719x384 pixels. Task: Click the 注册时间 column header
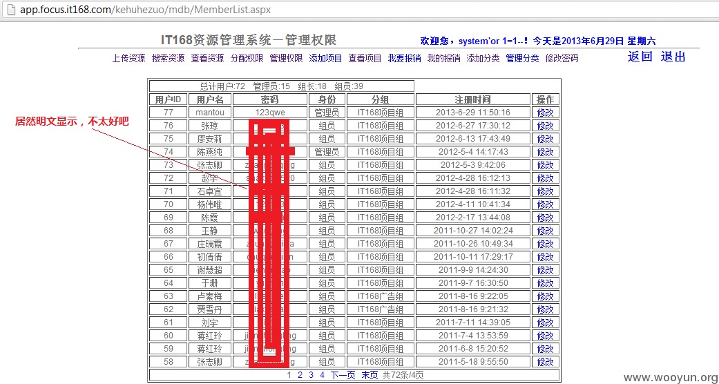point(472,99)
